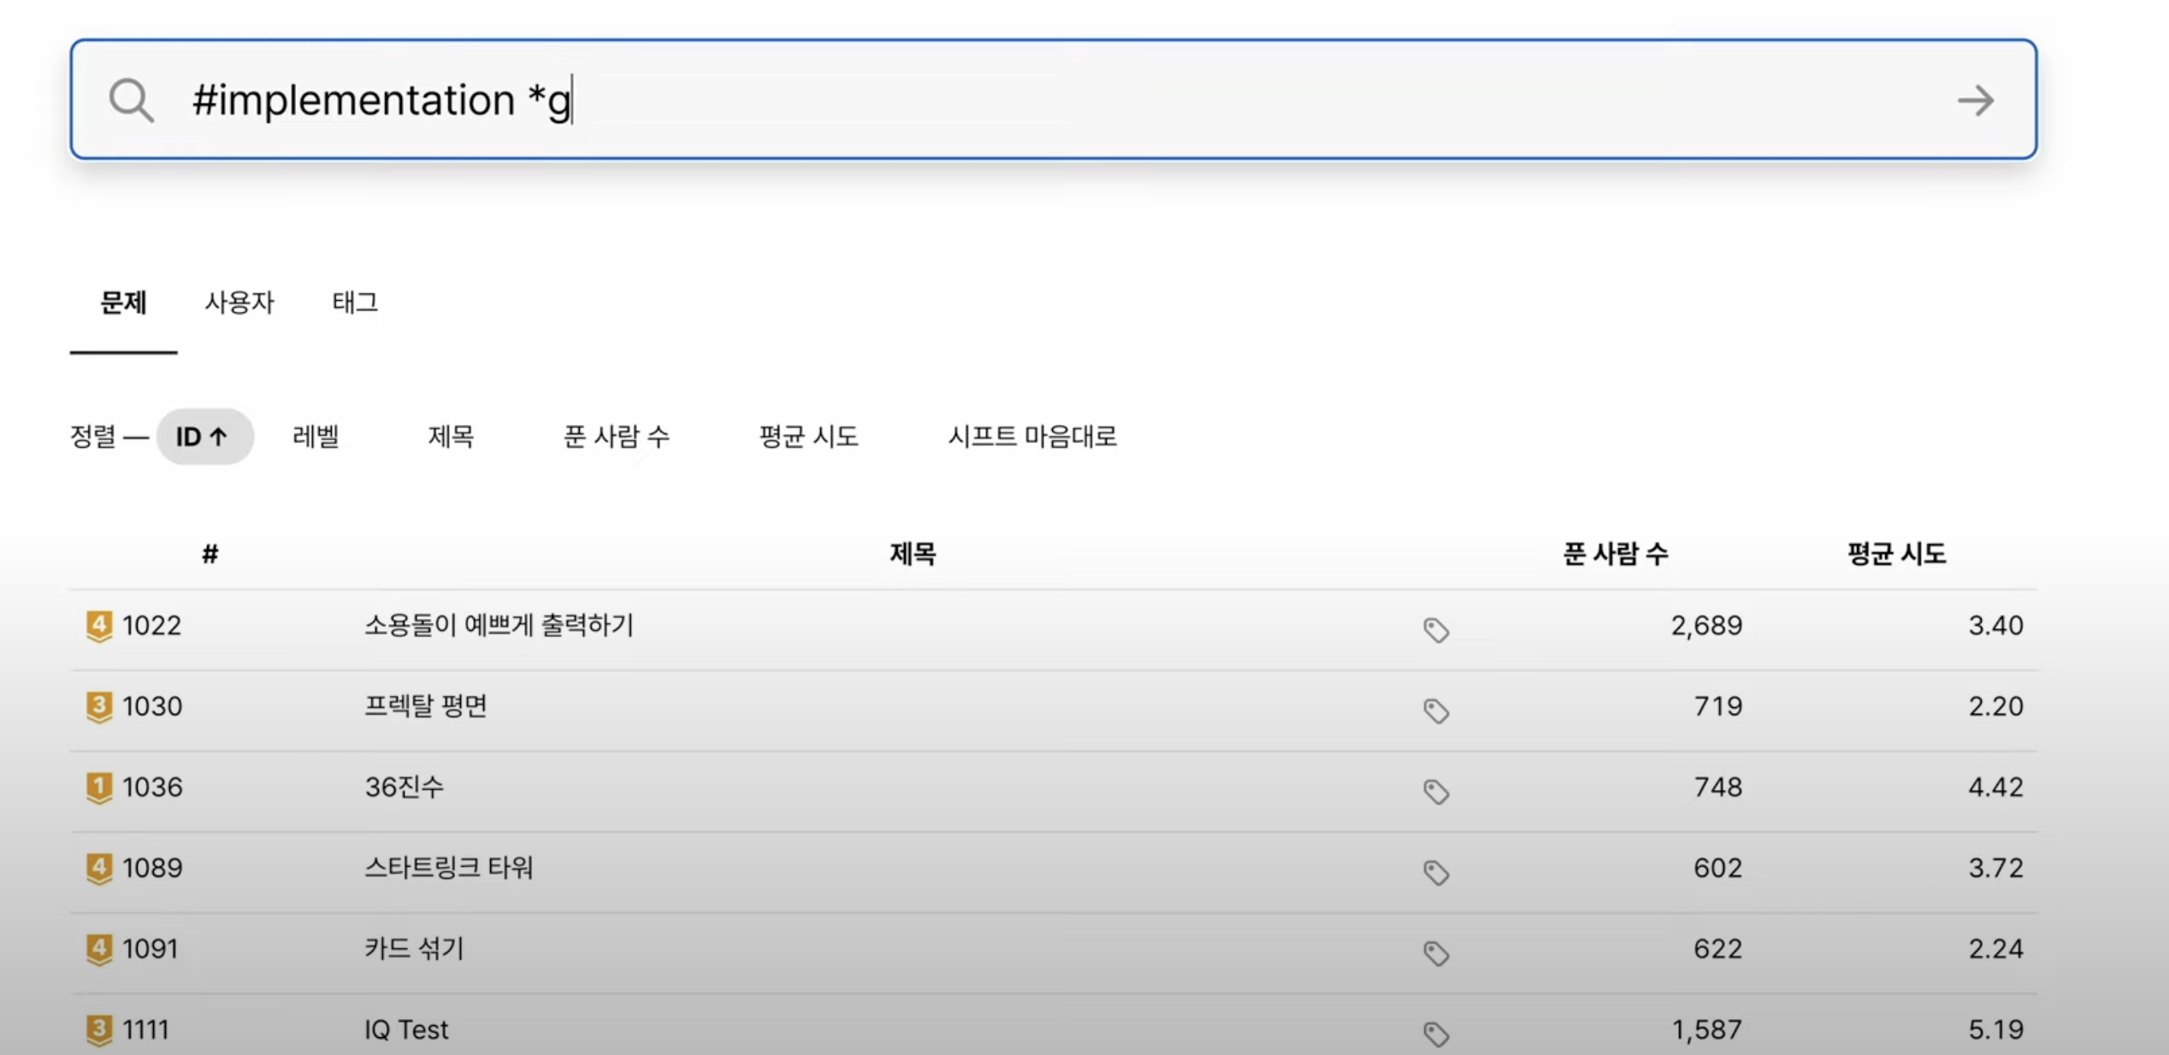Show tags for problem 1022
2169x1055 pixels.
1435,630
